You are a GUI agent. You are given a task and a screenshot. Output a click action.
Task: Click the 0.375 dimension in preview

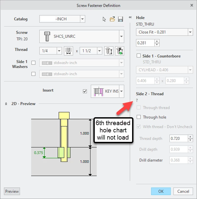(38, 153)
